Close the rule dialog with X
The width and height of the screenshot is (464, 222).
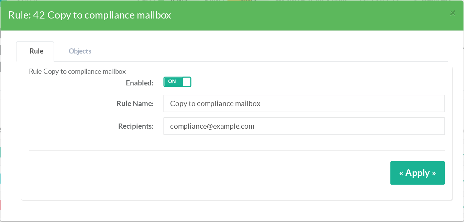453,13
